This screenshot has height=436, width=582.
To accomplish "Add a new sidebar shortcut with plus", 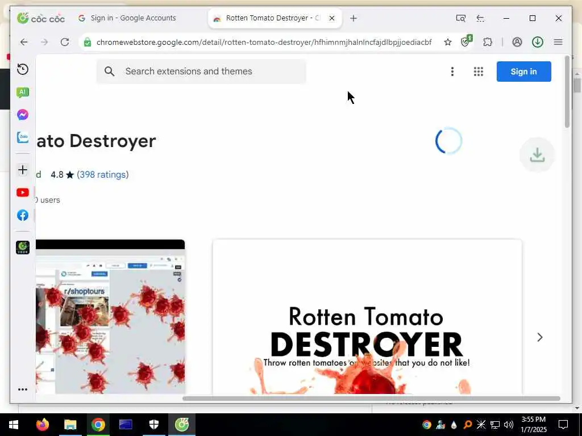I will coord(23,170).
